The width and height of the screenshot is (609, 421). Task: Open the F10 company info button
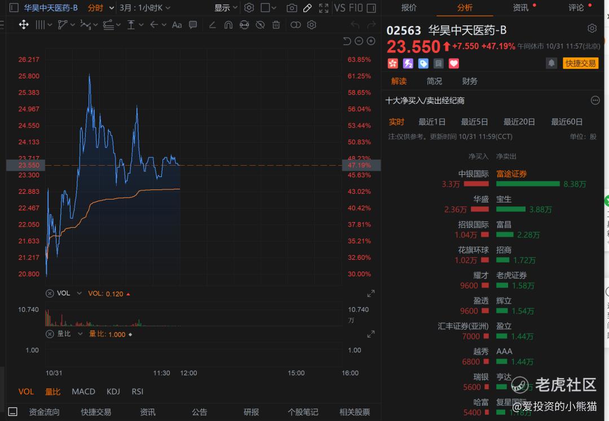356,8
